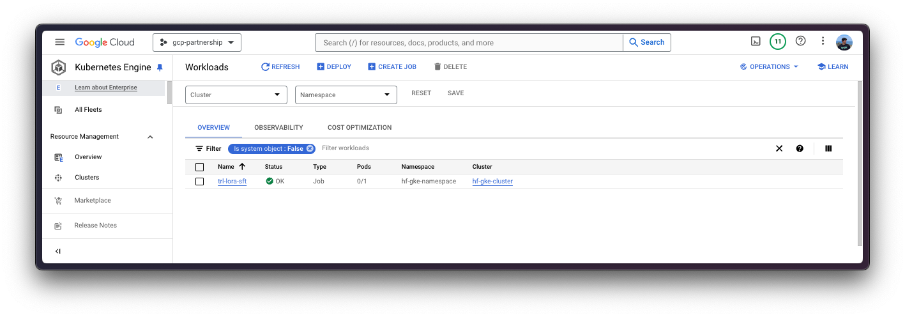Unpin Kubernetes Engine with pin icon
Image resolution: width=905 pixels, height=317 pixels.
(160, 67)
